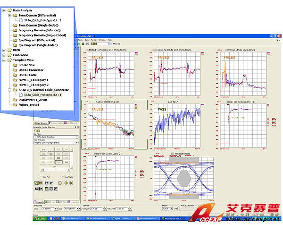Click the DisplayPort 1_2 HBR folder icon
This screenshot has width=283, height=225.
[16, 100]
